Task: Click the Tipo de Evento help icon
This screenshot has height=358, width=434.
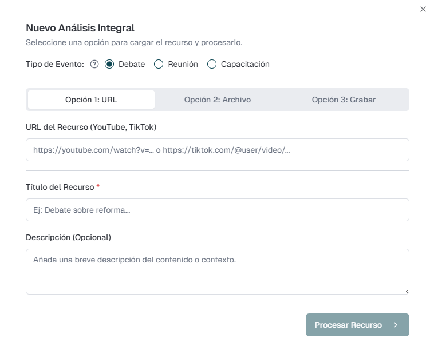Action: [95, 64]
